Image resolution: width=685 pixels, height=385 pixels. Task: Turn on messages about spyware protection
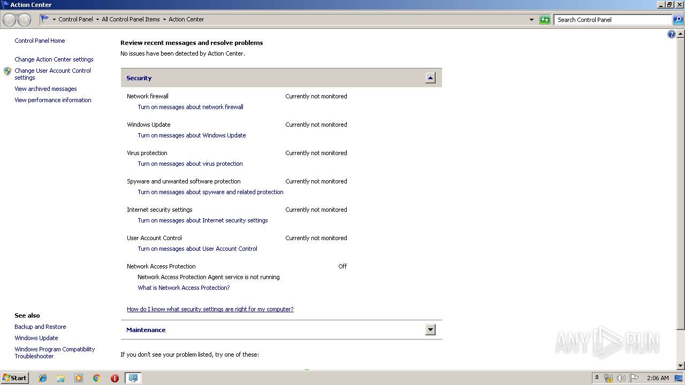tap(210, 192)
